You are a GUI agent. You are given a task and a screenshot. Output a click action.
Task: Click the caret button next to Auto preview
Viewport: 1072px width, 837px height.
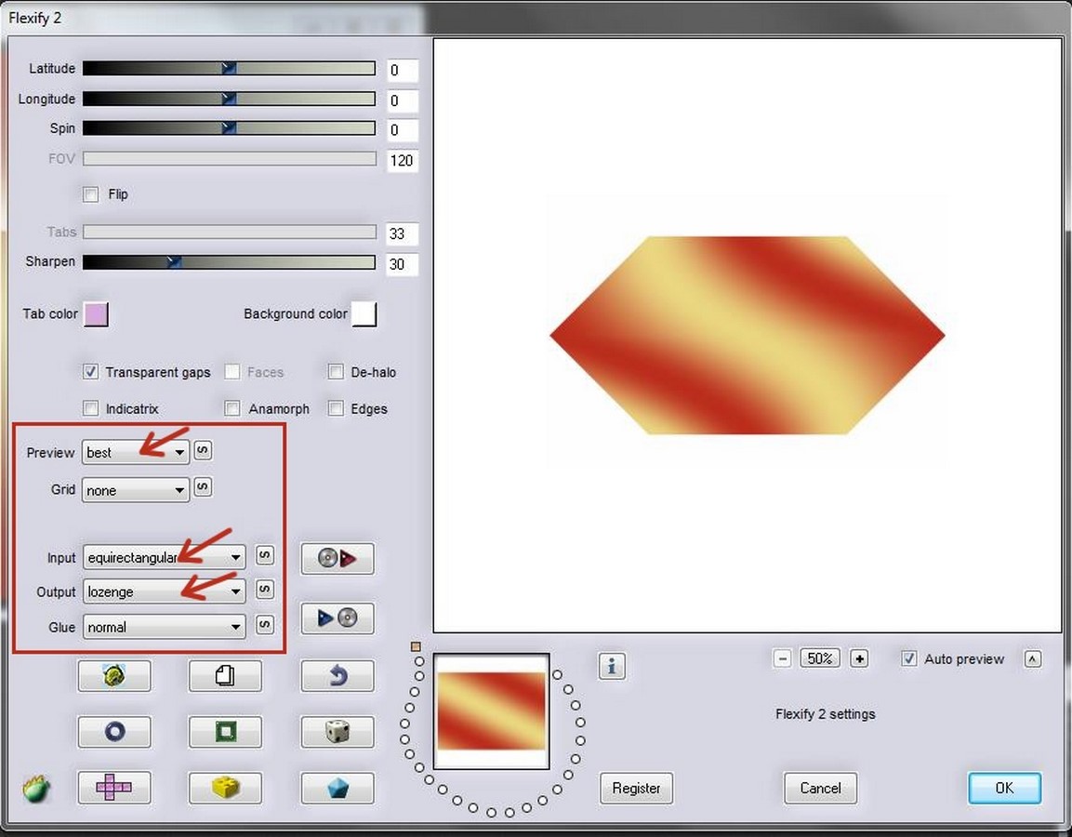tap(1033, 658)
